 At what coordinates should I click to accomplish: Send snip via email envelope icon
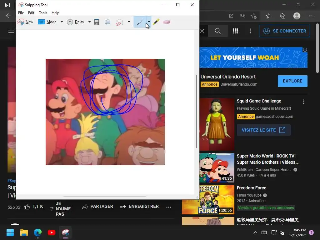tap(119, 22)
